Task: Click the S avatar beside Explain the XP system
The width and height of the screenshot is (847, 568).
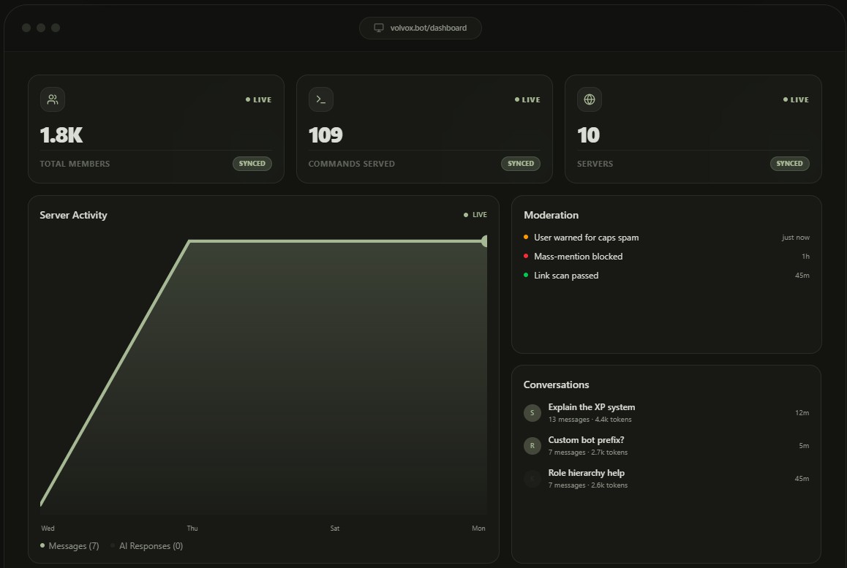Action: [x=532, y=412]
